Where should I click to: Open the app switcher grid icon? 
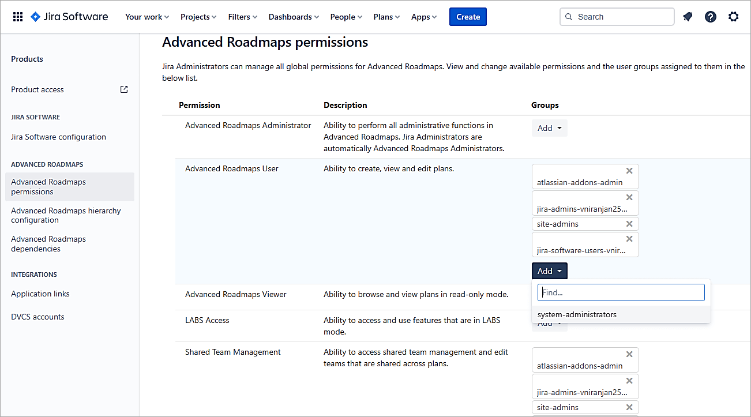tap(18, 17)
